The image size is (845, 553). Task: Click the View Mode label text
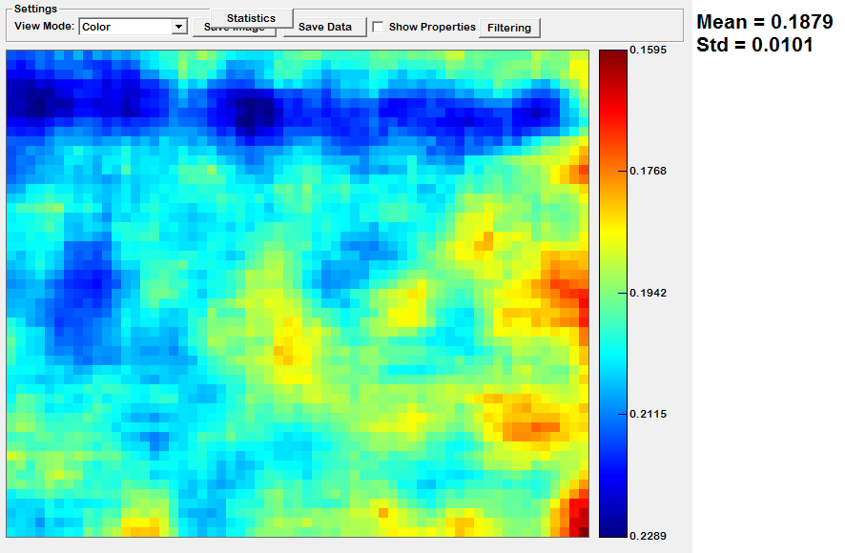click(x=44, y=27)
